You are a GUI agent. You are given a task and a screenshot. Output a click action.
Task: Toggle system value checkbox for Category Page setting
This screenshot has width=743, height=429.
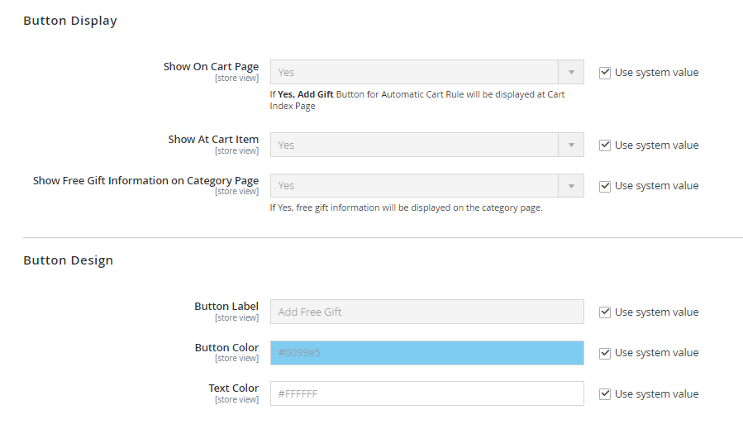point(605,186)
